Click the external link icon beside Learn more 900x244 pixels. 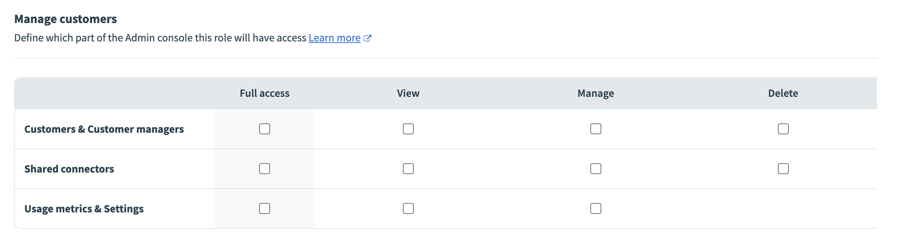click(368, 38)
